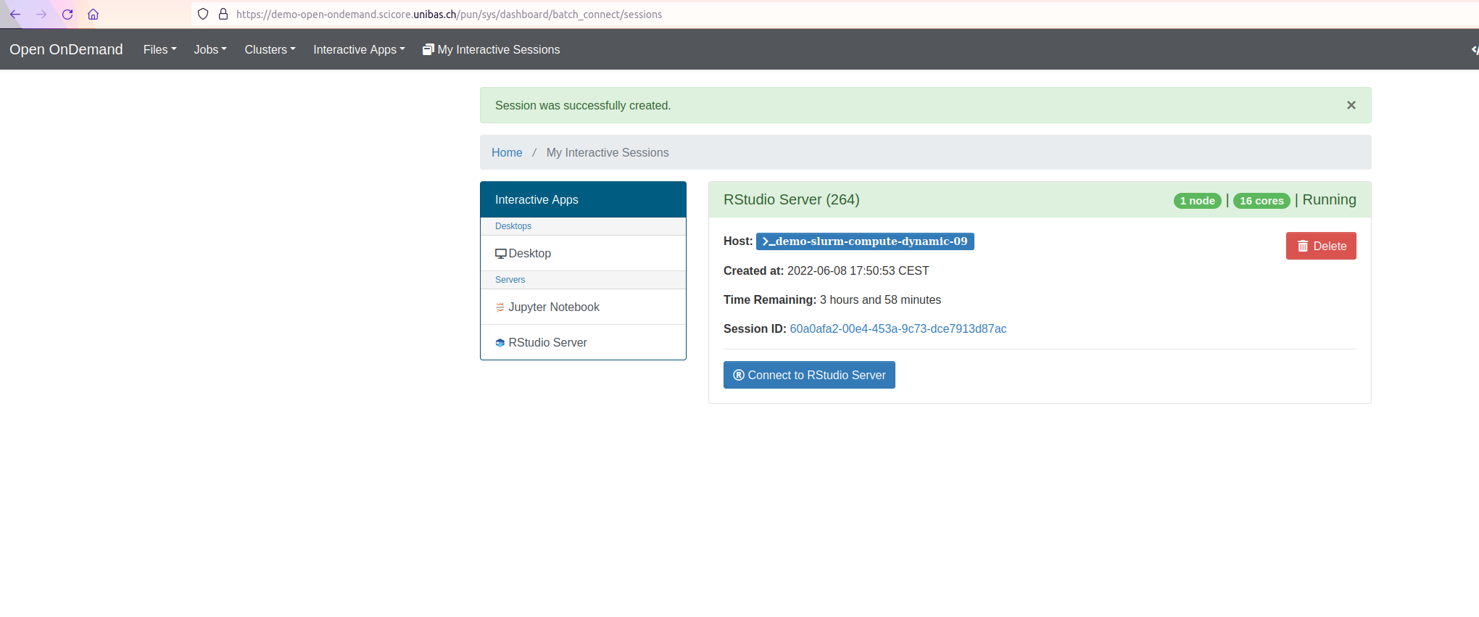Click the browser home icon

pyautogui.click(x=93, y=15)
